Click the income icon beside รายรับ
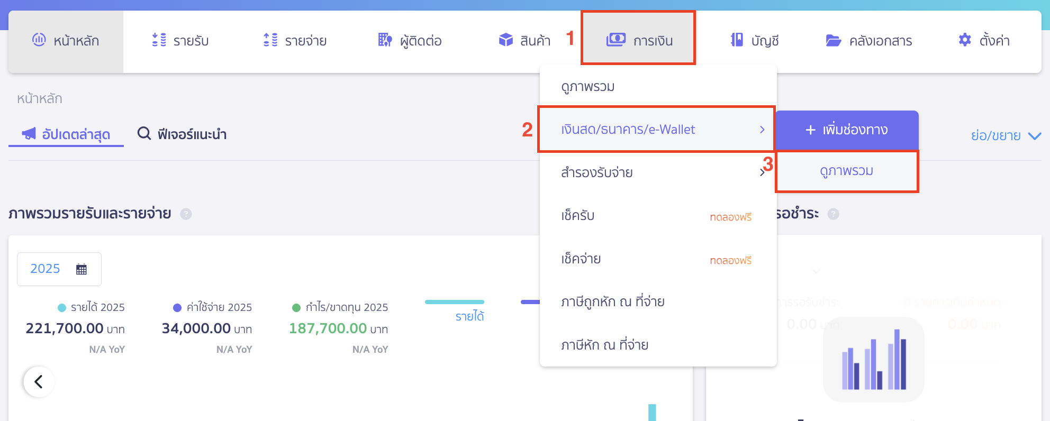Image resolution: width=1050 pixels, height=421 pixels. coord(159,40)
